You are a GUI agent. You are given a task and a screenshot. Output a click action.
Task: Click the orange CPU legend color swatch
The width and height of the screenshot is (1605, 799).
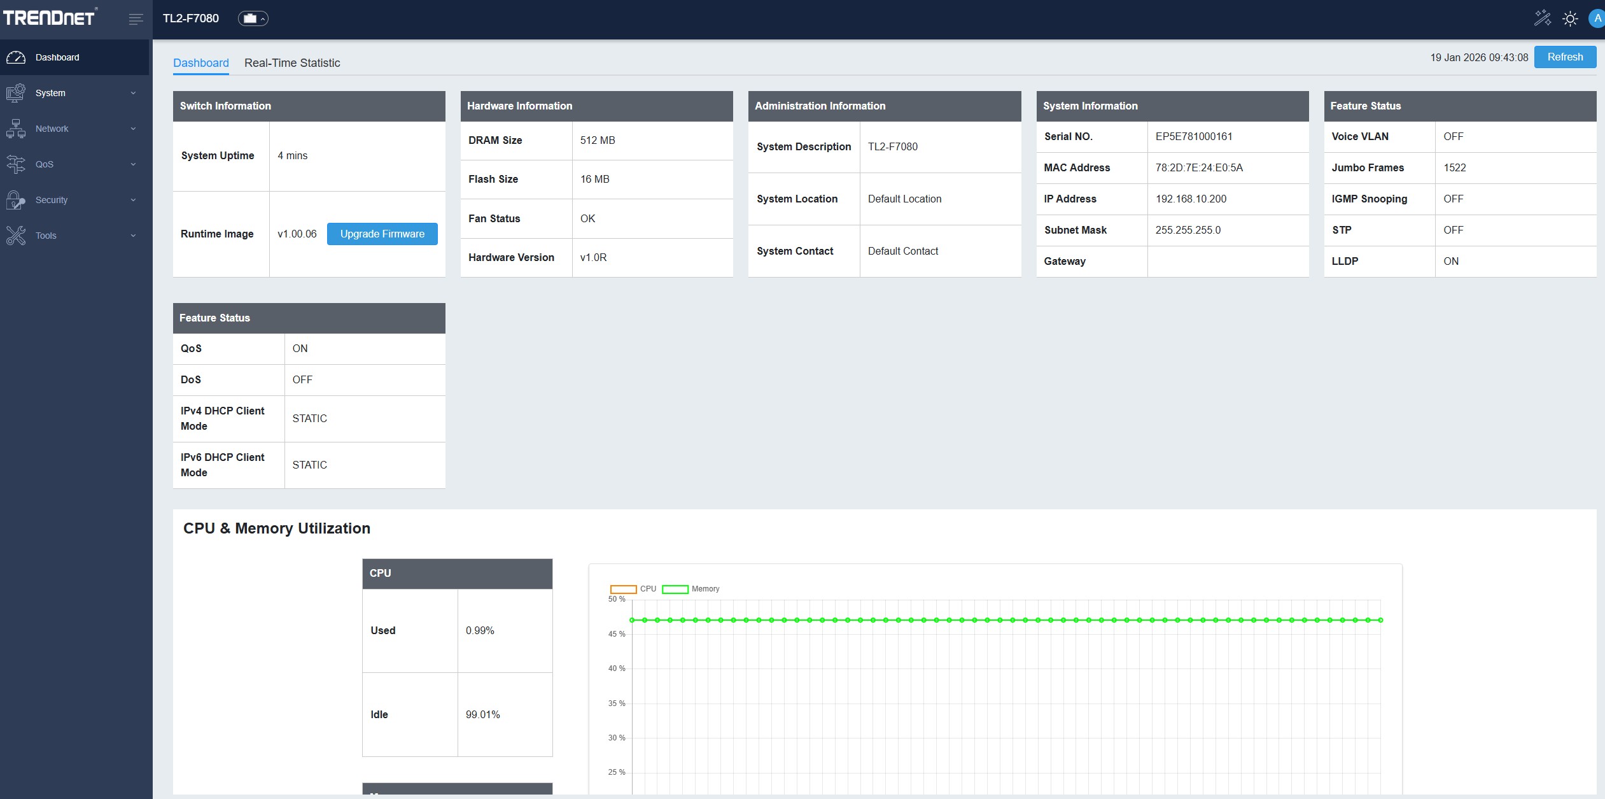coord(623,589)
